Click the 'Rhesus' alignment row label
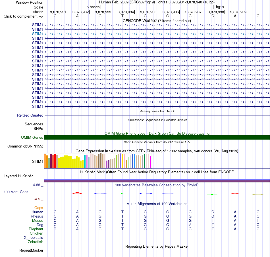This screenshot has height=257, width=270. pyautogui.click(x=37, y=216)
